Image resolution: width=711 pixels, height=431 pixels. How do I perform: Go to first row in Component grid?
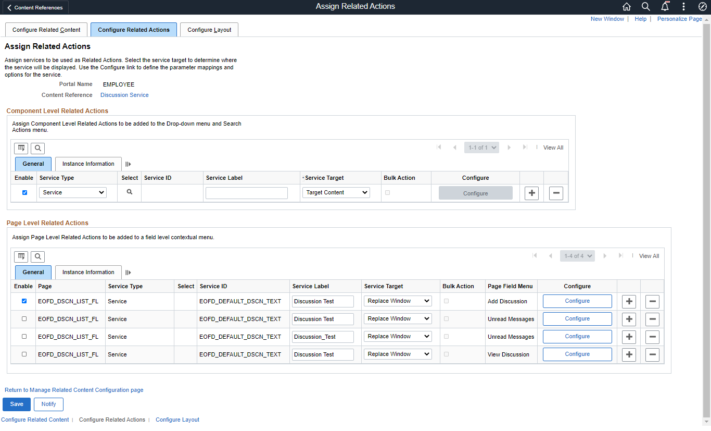[439, 147]
